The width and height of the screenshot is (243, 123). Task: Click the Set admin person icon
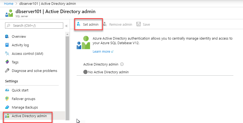(79, 24)
